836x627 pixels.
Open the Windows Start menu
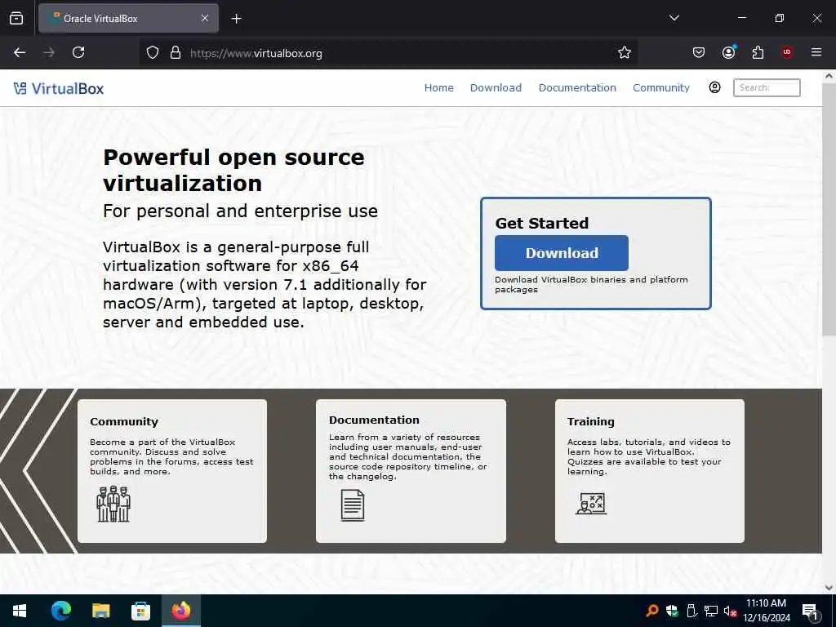pyautogui.click(x=20, y=611)
